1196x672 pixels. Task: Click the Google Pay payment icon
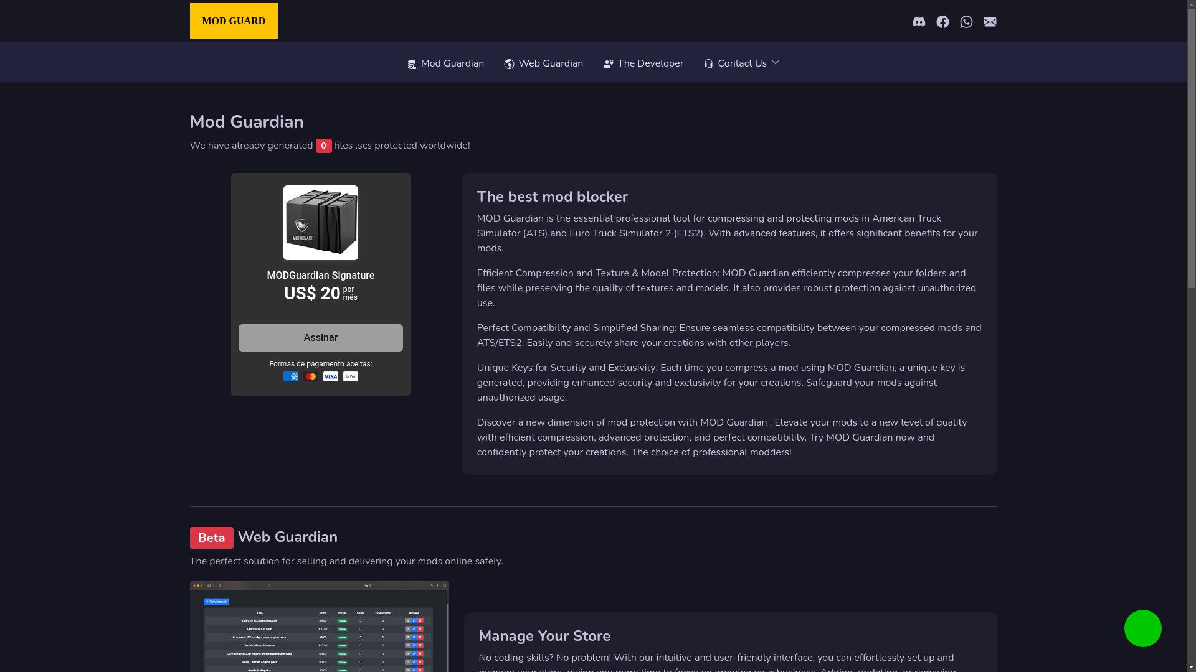[x=351, y=376]
